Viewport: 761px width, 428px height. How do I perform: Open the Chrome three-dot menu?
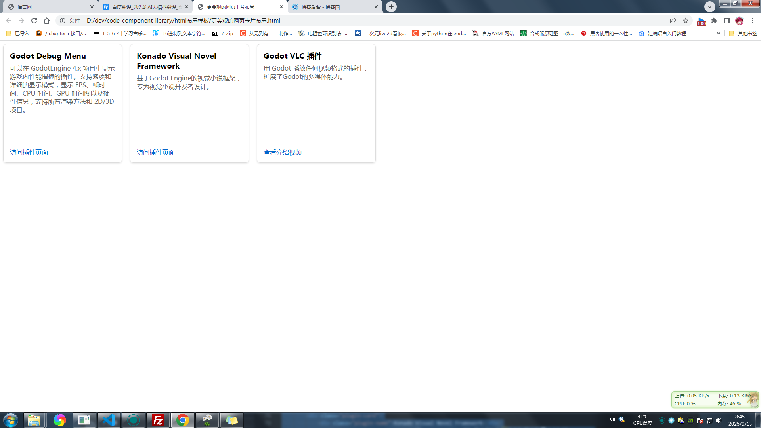tap(753, 21)
